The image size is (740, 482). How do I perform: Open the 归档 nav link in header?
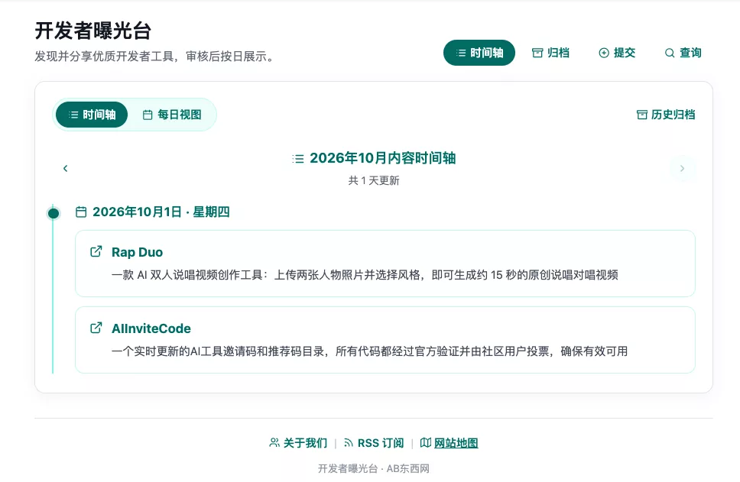point(550,53)
